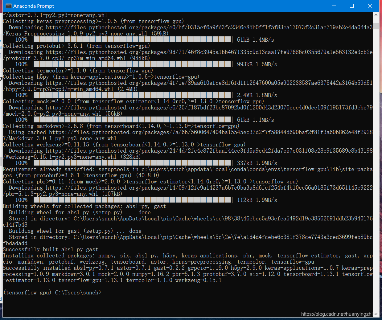This screenshot has height=320, width=382.
Task: Click 'Collecting keras-preprocessing>=1.0.5' line
Action: [93, 21]
